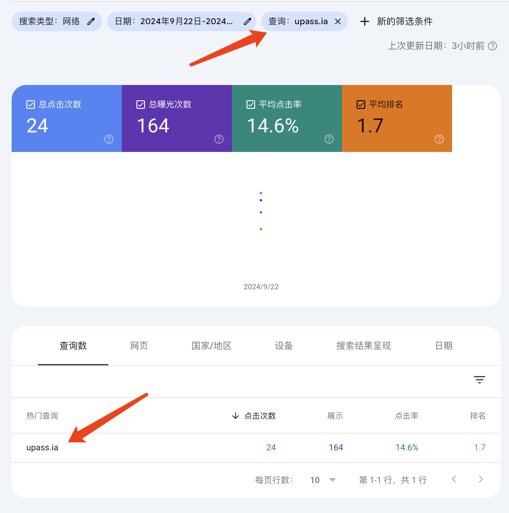Edit the 搜索类型 filter pencil icon
Image resolution: width=509 pixels, height=513 pixels.
point(91,21)
